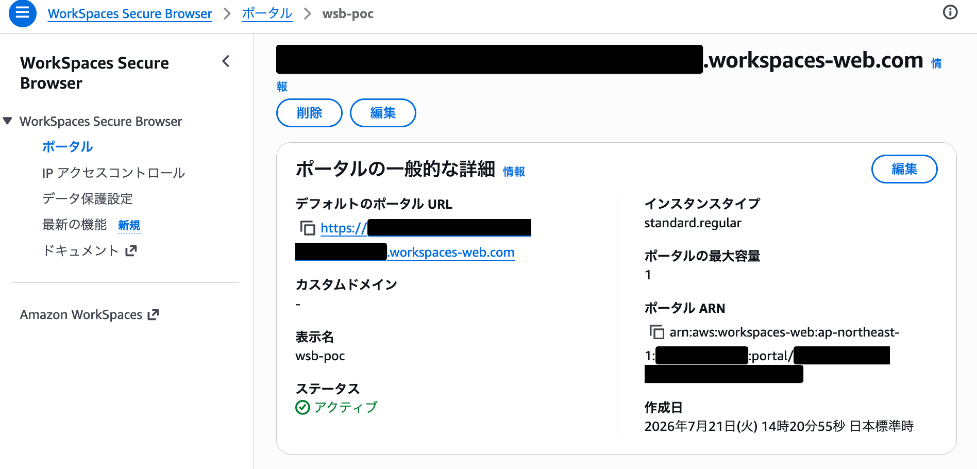This screenshot has width=977, height=469.
Task: Click the カスタムドメイン label
Action: (x=346, y=284)
